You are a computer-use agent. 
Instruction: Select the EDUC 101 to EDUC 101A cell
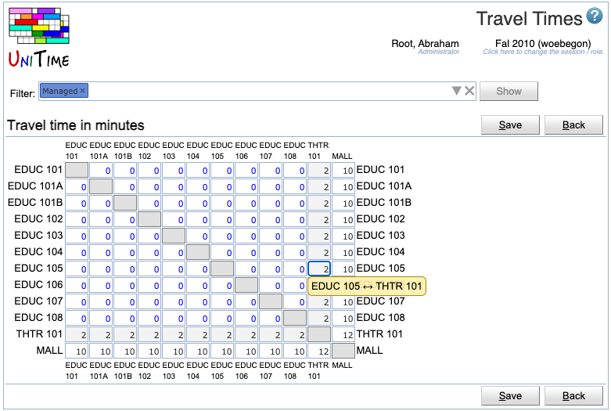click(x=101, y=171)
